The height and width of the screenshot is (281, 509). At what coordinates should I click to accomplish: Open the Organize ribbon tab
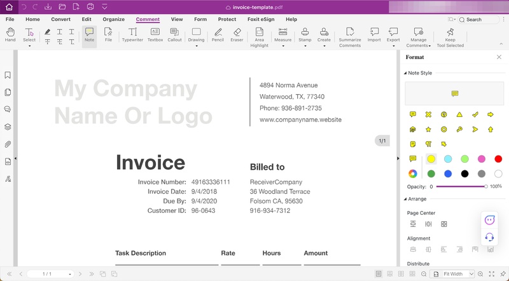point(114,20)
